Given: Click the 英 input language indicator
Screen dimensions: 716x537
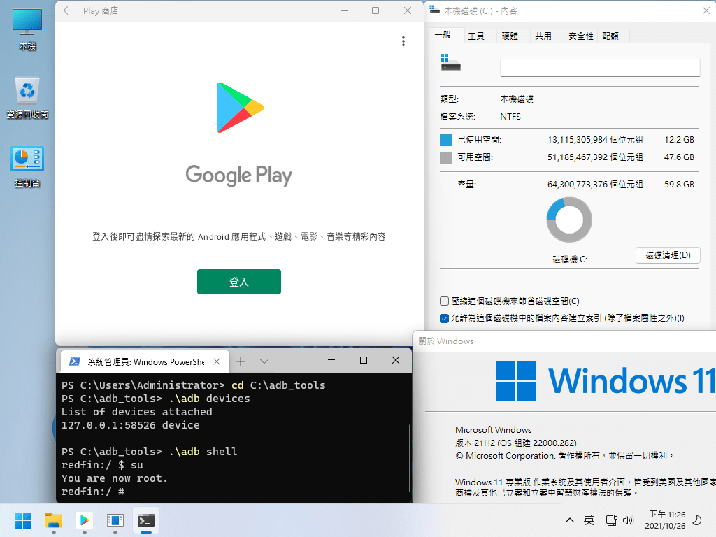Looking at the screenshot, I should 589,520.
